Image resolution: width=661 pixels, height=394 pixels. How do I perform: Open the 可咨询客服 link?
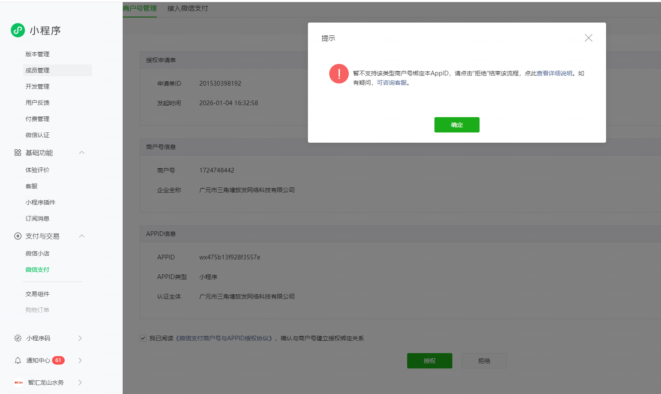tap(392, 83)
